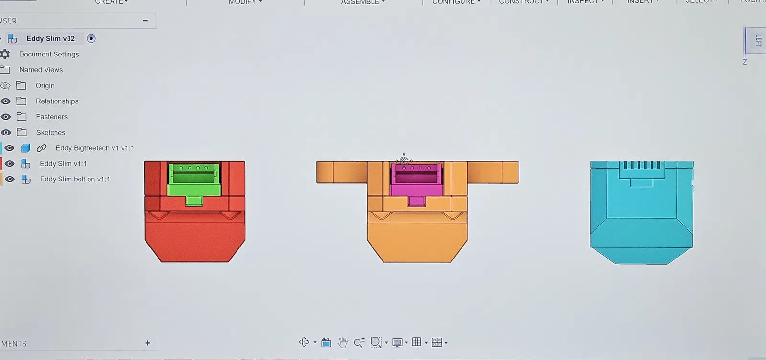The width and height of the screenshot is (766, 360).
Task: Select the Eddy Slim v32 root label
Action: [x=51, y=38]
